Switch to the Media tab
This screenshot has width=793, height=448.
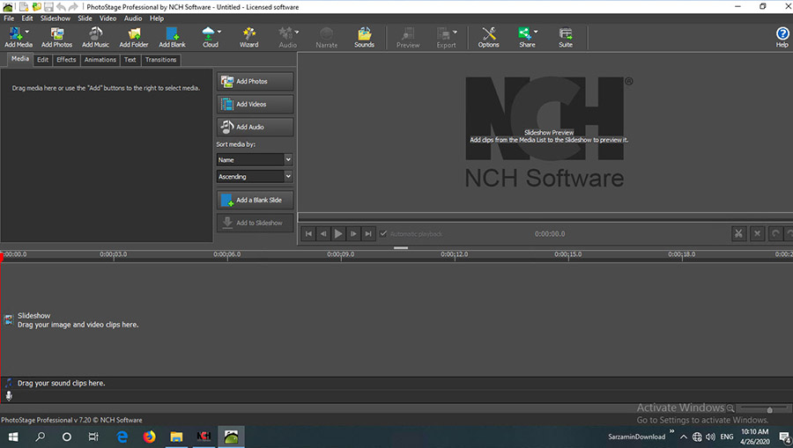pos(20,59)
